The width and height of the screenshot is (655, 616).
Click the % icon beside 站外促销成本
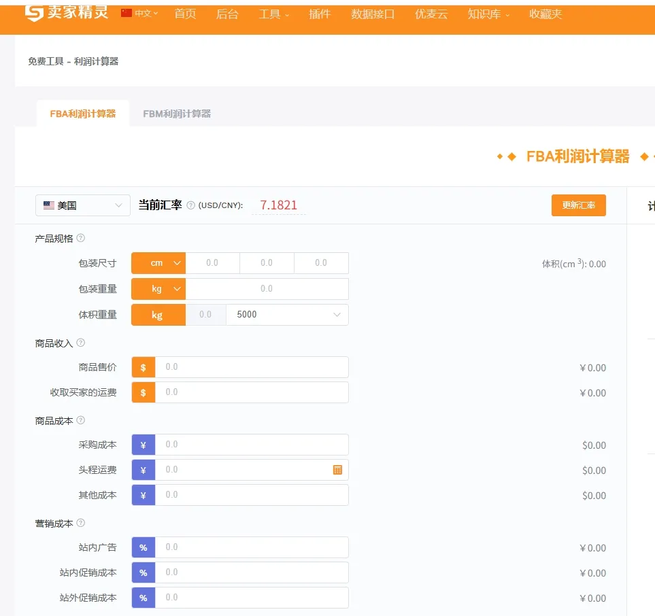144,598
